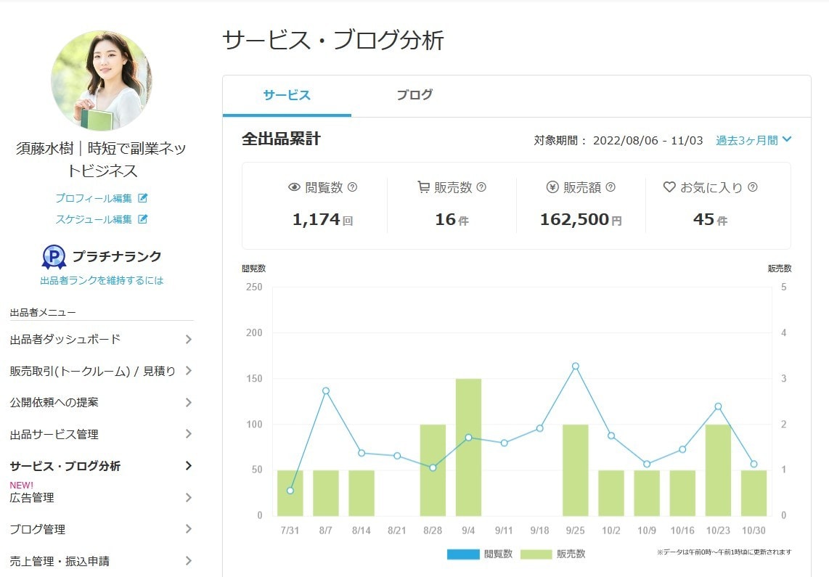Switch to the ブログ tab
Viewport: 829px width, 577px height.
point(415,95)
